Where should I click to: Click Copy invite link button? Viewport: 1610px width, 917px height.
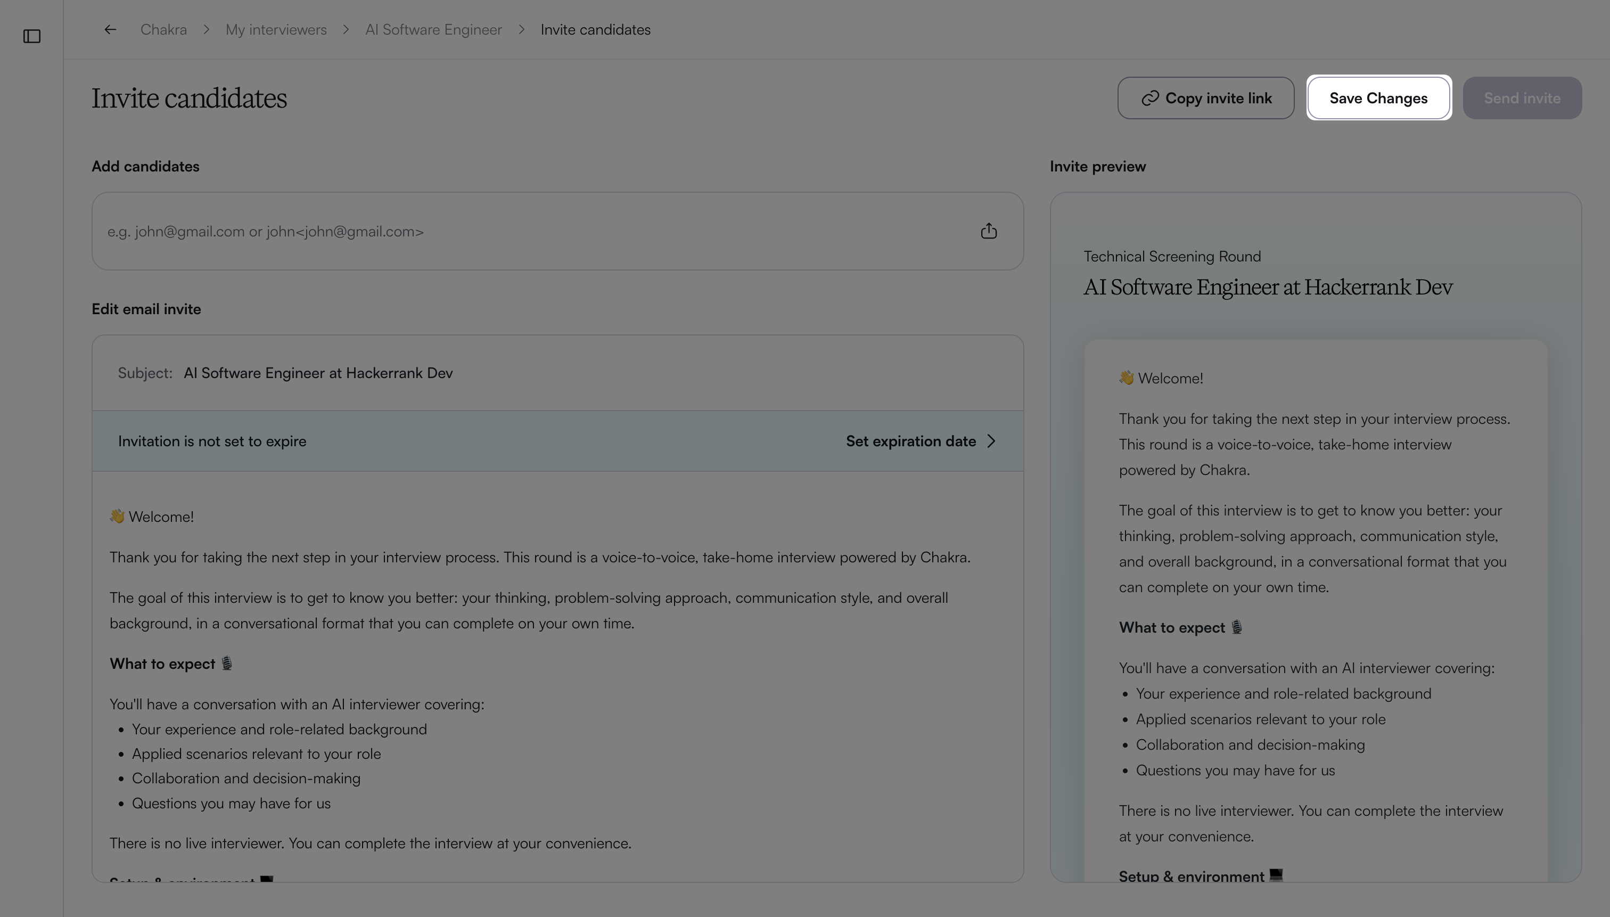click(x=1206, y=98)
